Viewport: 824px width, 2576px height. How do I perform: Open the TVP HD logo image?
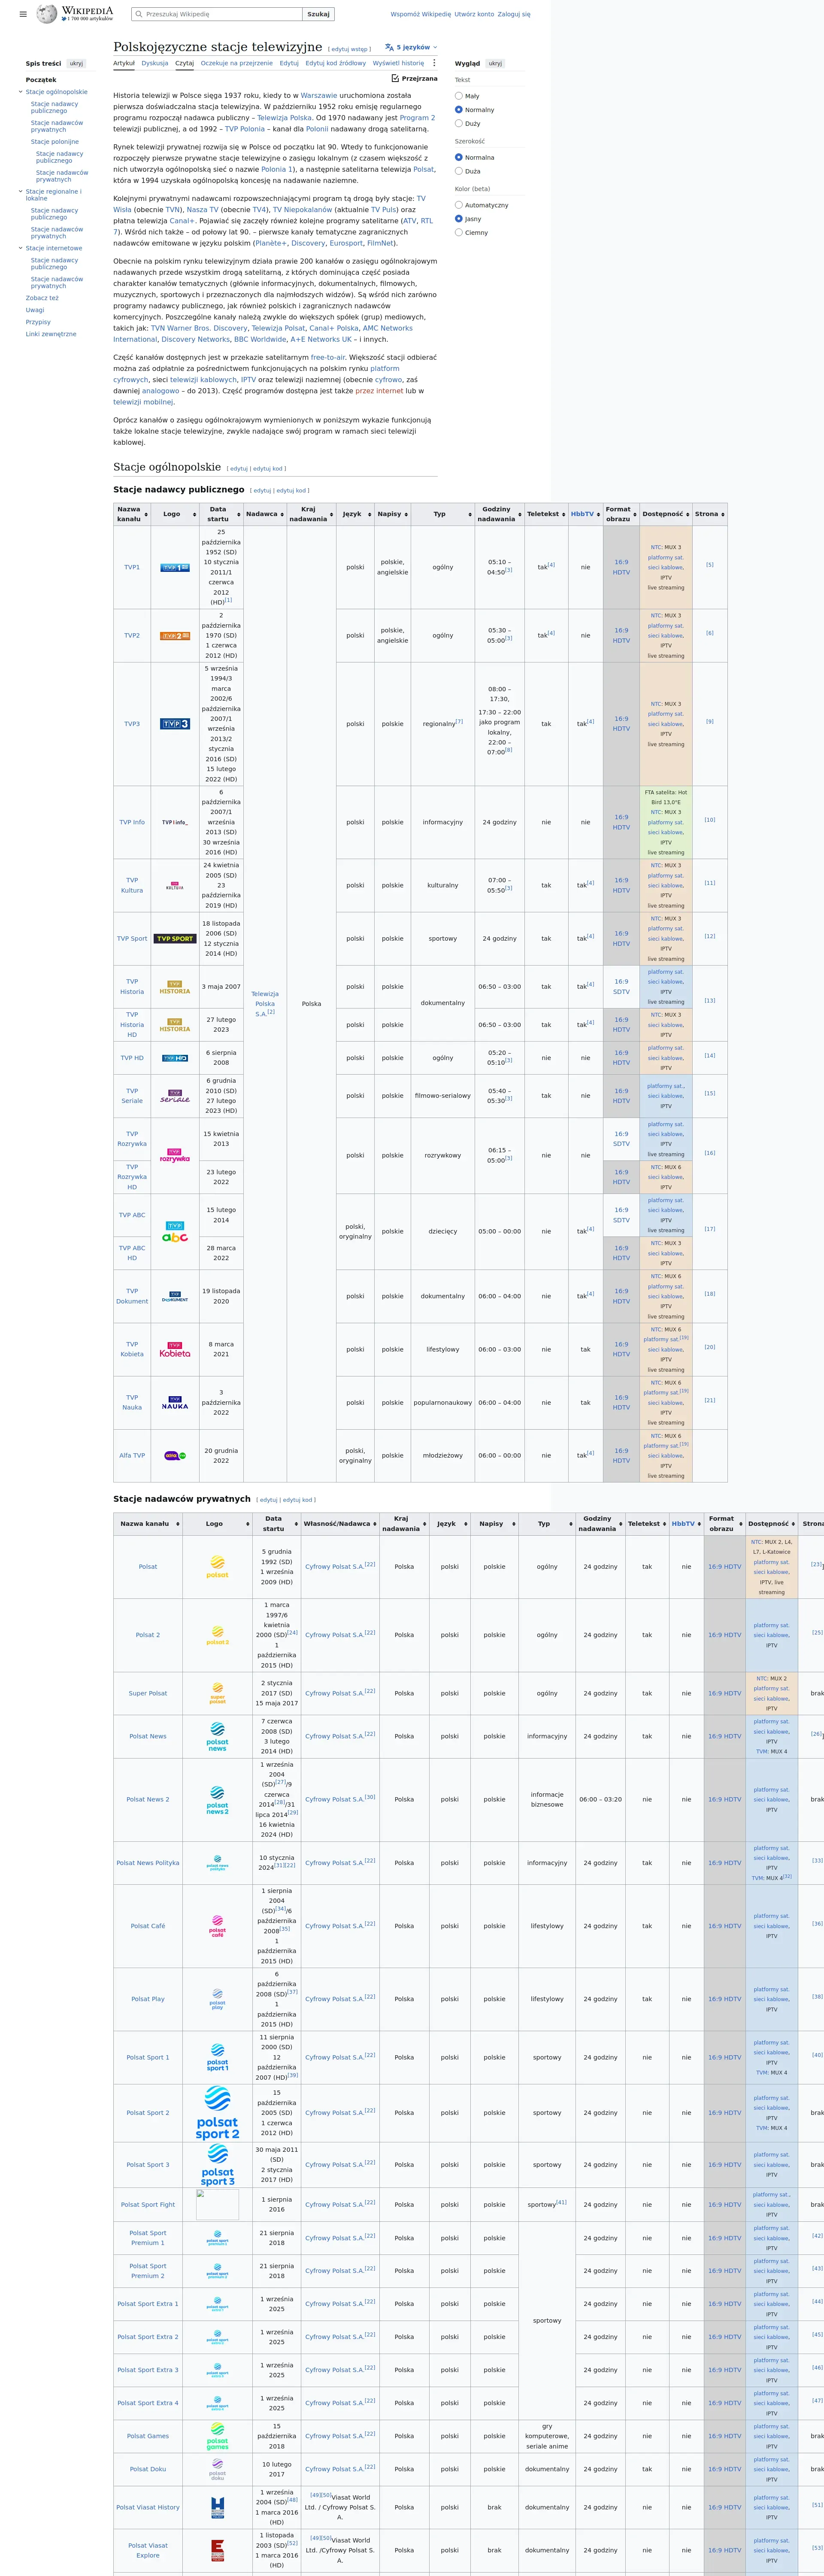[175, 1058]
